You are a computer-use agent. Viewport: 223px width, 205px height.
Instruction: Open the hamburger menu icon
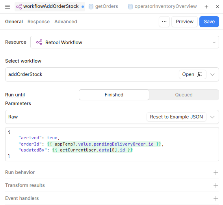coord(7,7)
